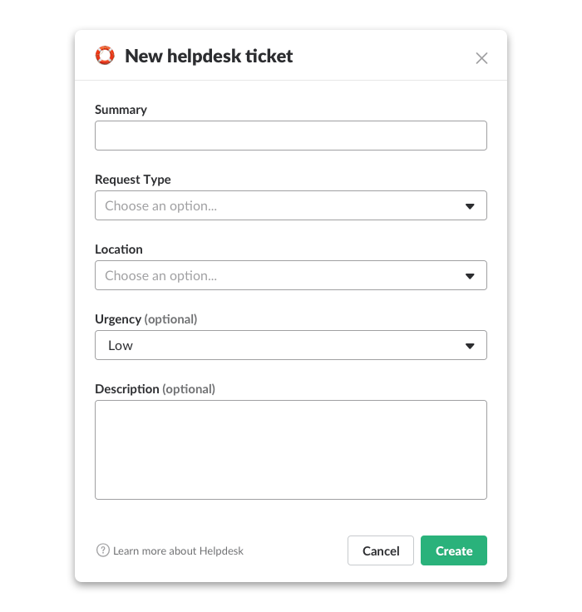Close the New helpdesk ticket dialog
Screen dimensions: 582x612
[x=481, y=58]
